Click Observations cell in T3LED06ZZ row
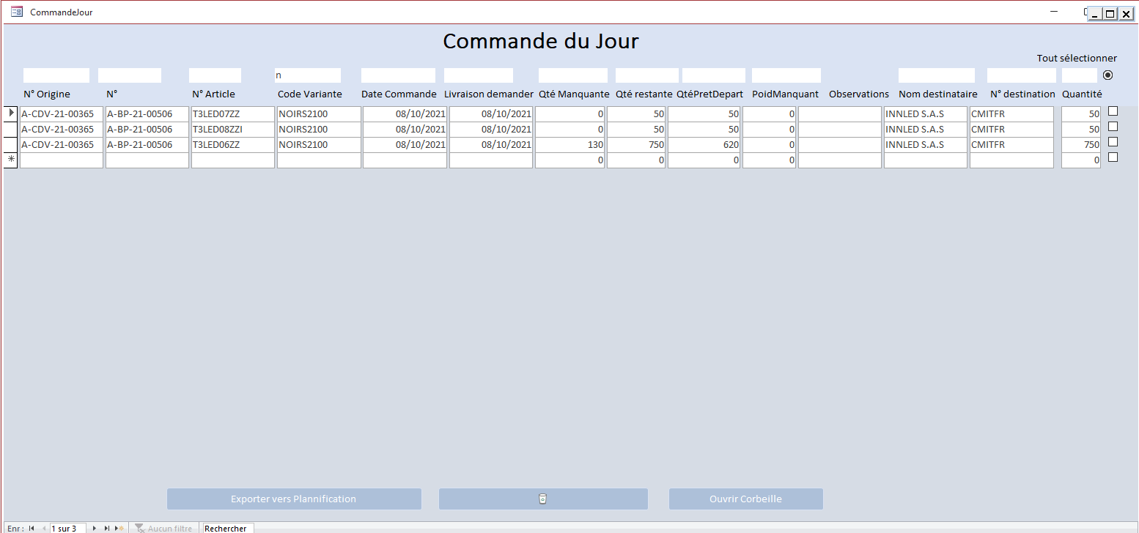The width and height of the screenshot is (1139, 533). [x=839, y=145]
